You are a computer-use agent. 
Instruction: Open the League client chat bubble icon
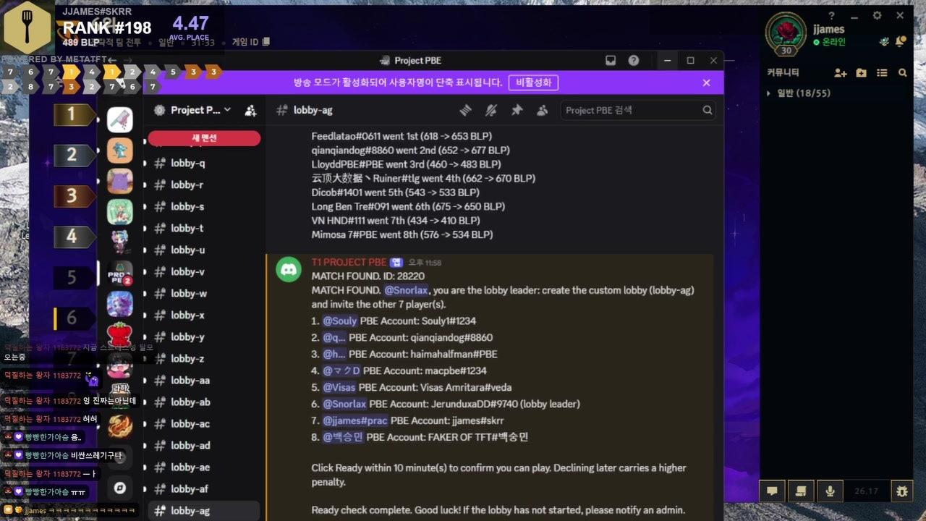click(772, 491)
